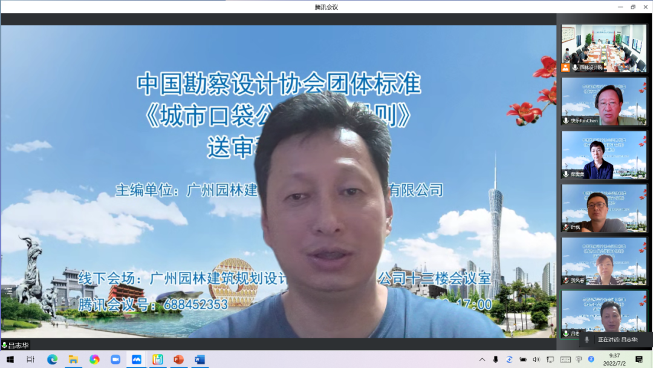
Task: Minimize the 腾讯会议 window
Action: pyautogui.click(x=620, y=7)
